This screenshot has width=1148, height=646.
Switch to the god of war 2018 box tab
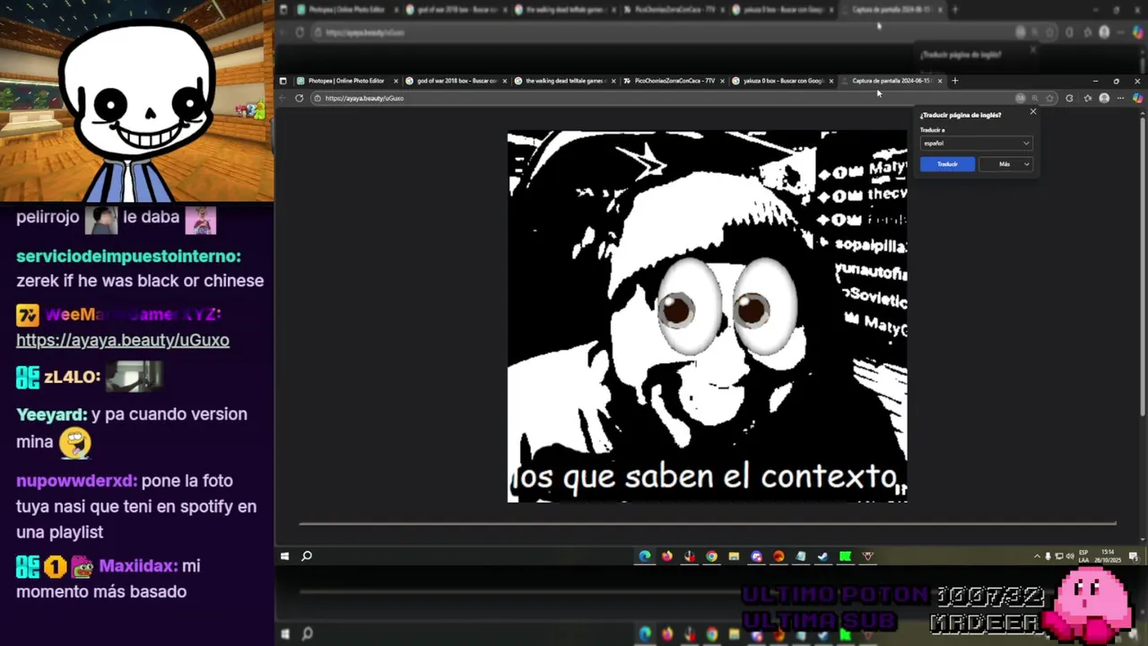(456, 81)
